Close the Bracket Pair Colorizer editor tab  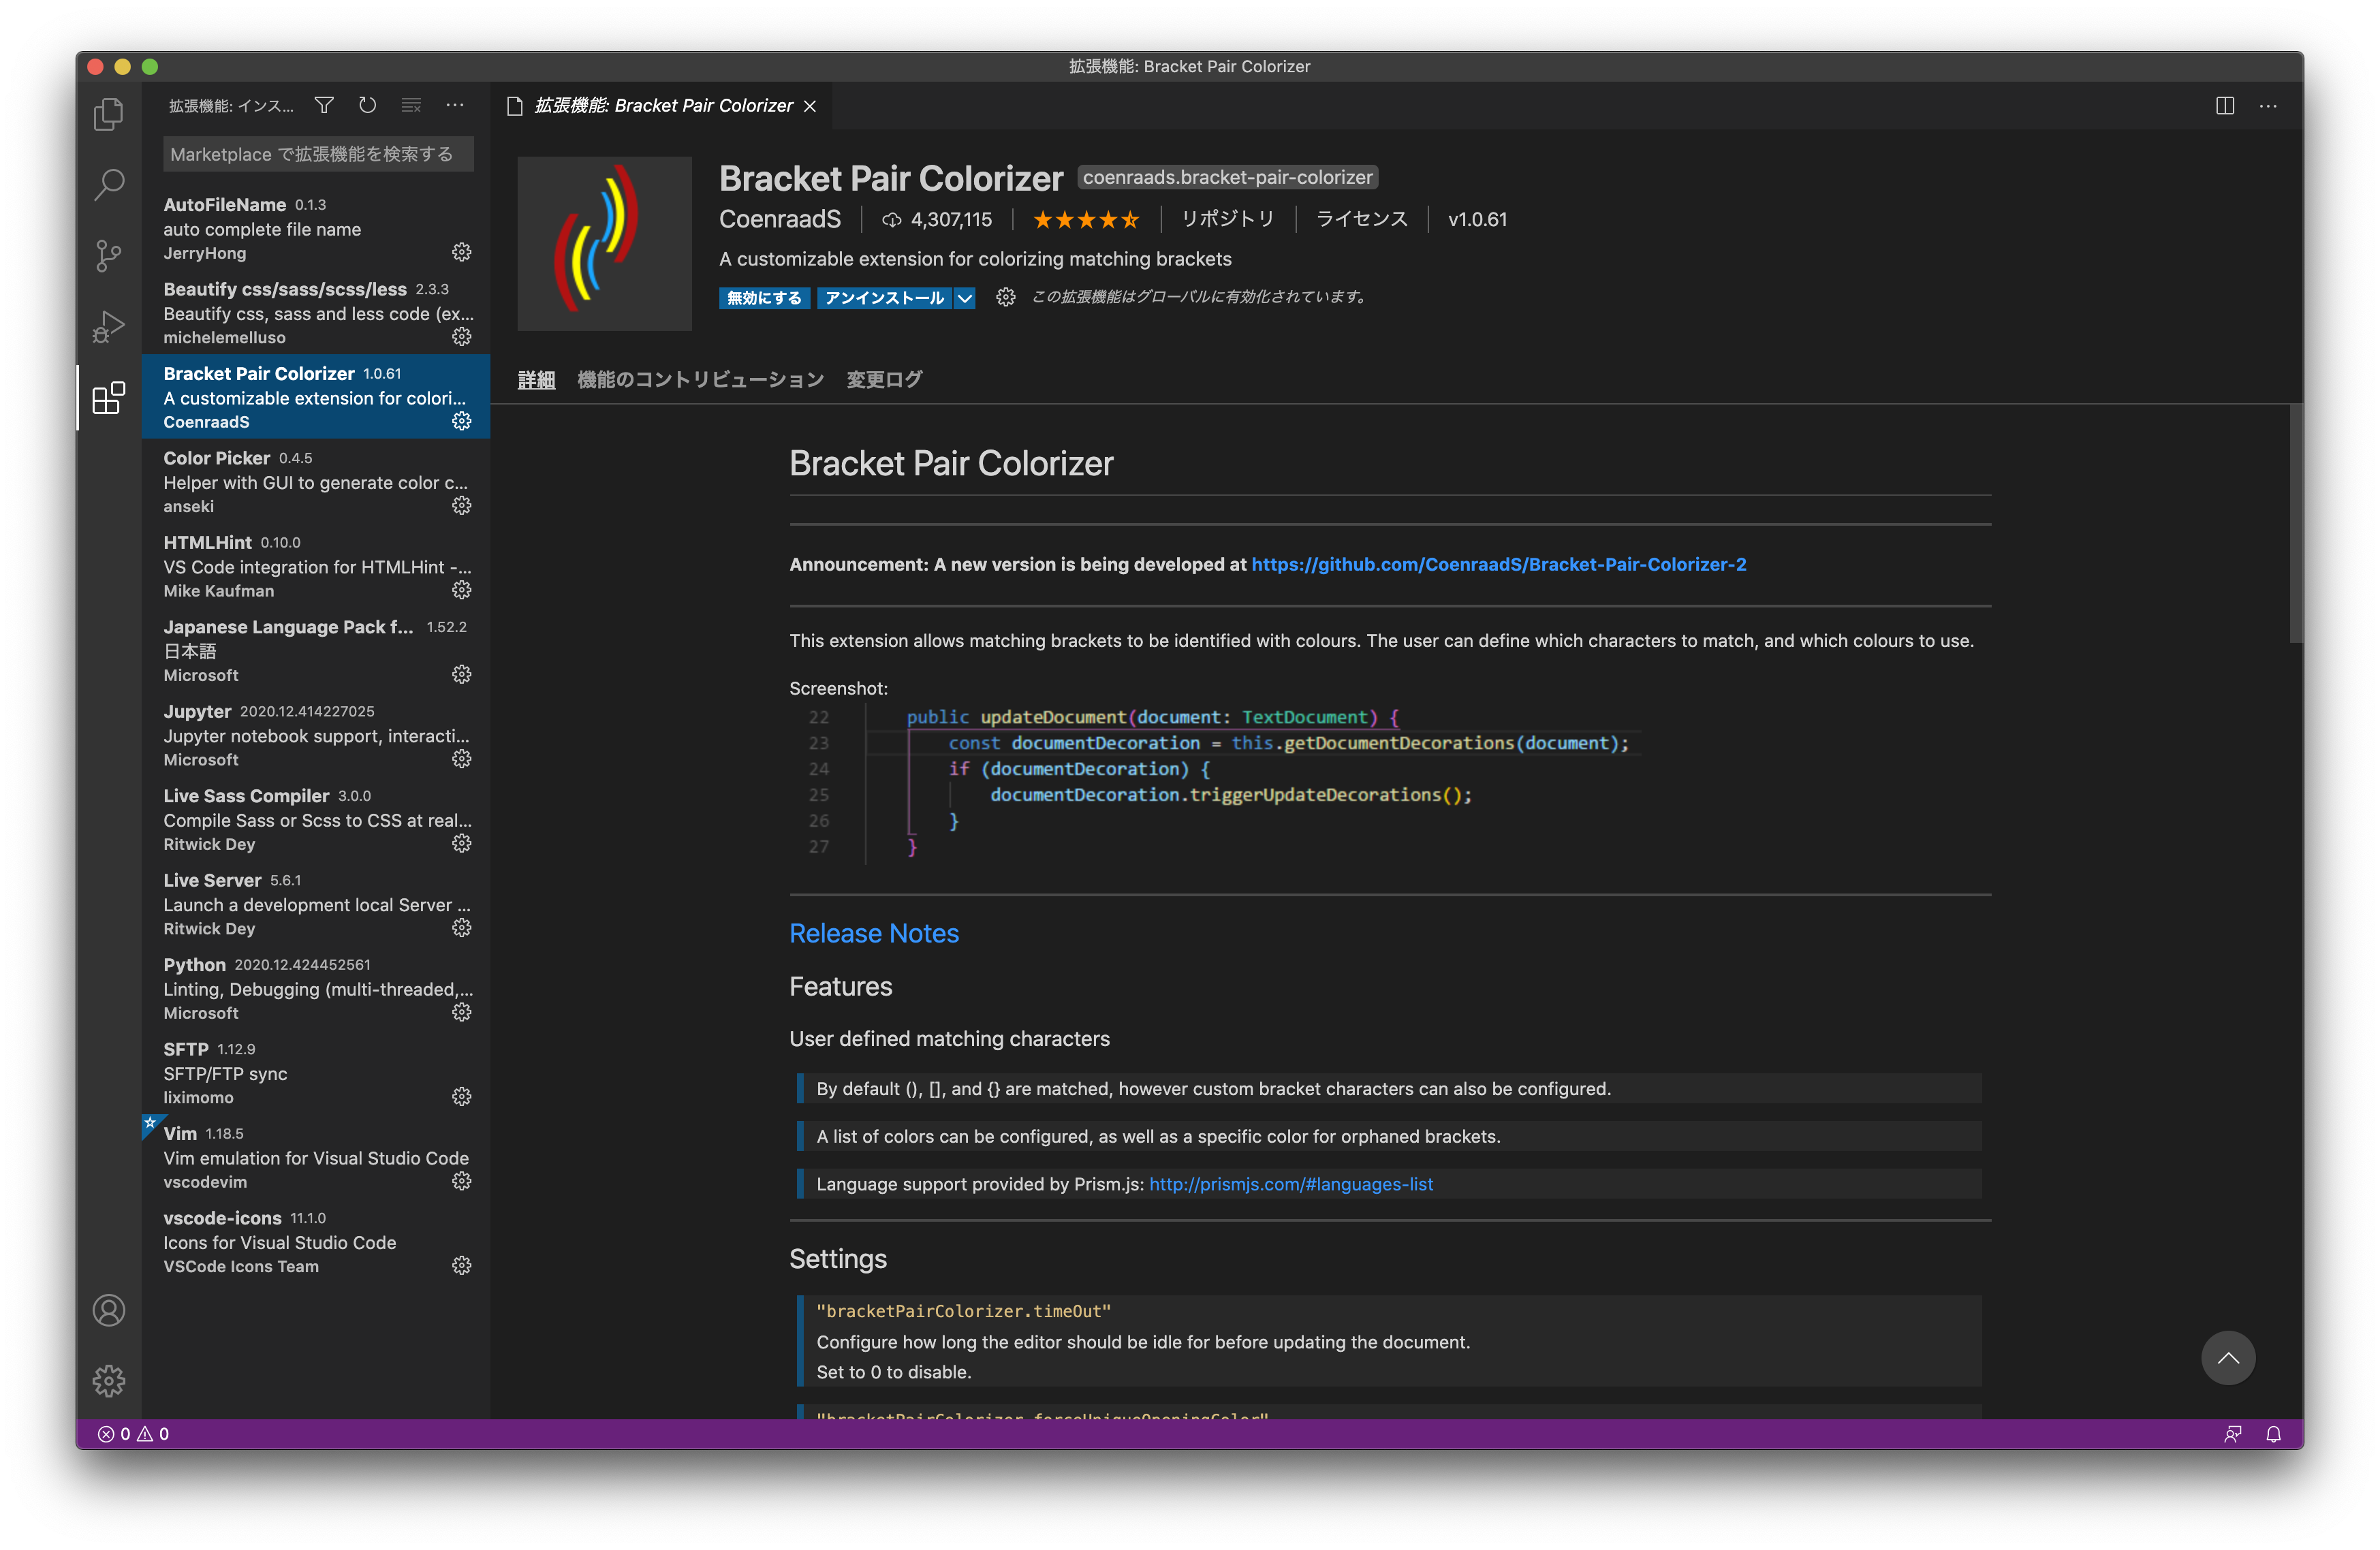810,106
